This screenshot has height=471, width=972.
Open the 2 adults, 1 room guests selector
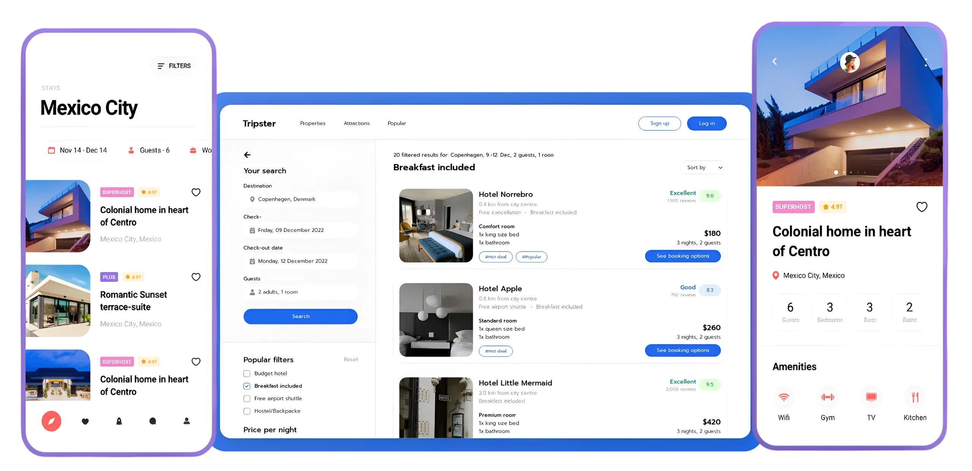click(300, 292)
